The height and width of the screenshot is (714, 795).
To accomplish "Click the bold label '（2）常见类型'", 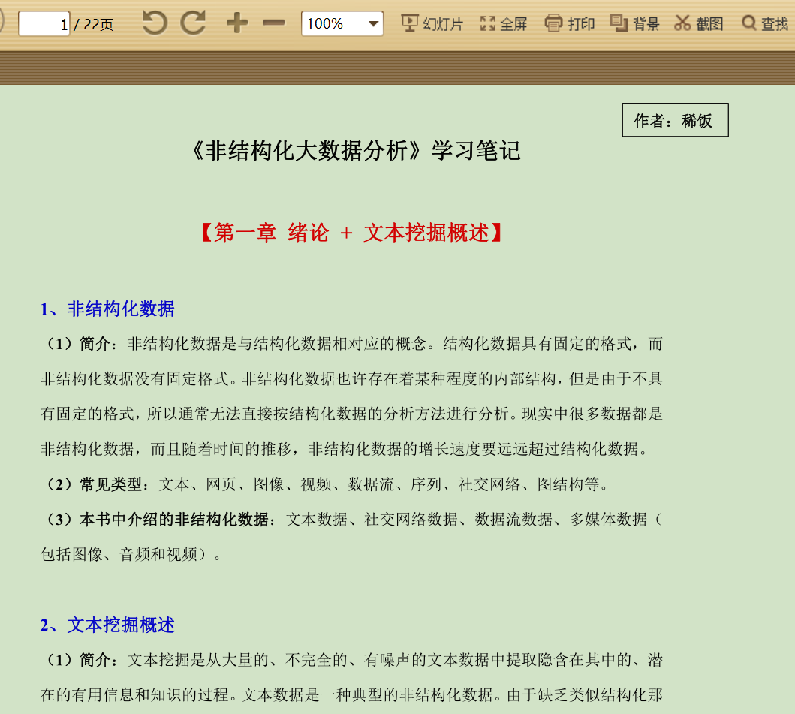I will pos(95,484).
